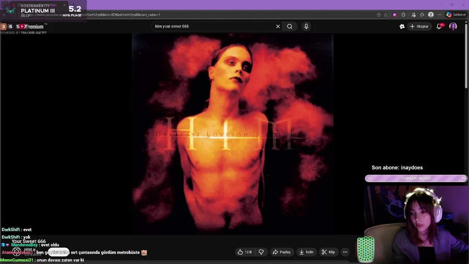Click the Klip scissors button
469x264 pixels.
coord(328,252)
